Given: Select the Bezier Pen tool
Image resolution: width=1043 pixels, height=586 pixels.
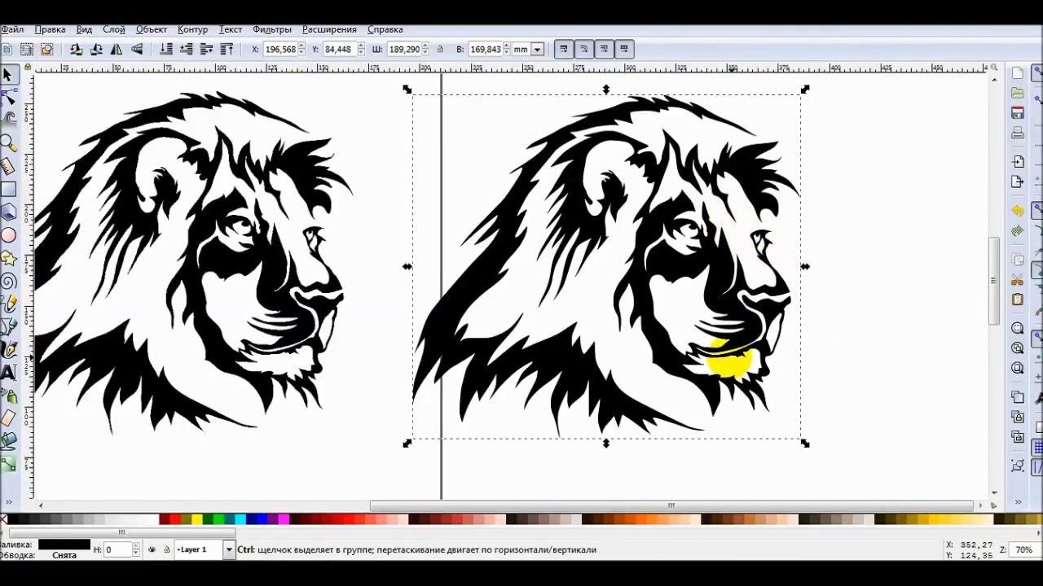Looking at the screenshot, I should pyautogui.click(x=8, y=327).
